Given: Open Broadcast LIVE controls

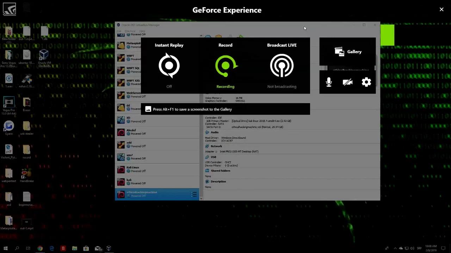Looking at the screenshot, I should tap(282, 65).
